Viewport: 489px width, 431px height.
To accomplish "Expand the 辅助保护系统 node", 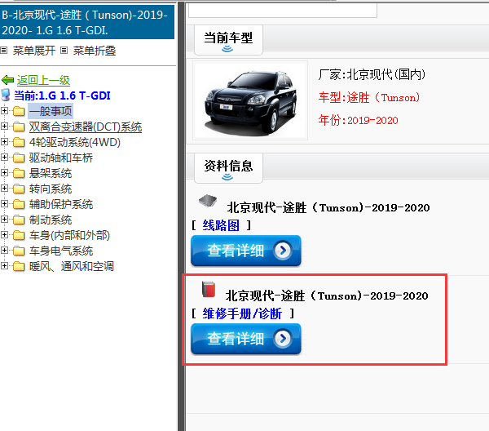I will 4,203.
